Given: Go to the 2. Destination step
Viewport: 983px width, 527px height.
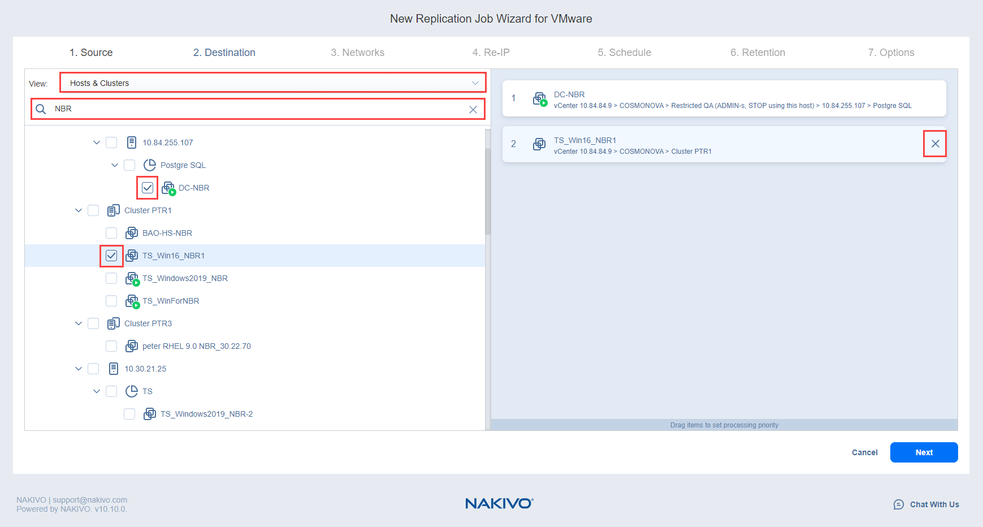Looking at the screenshot, I should tap(224, 53).
